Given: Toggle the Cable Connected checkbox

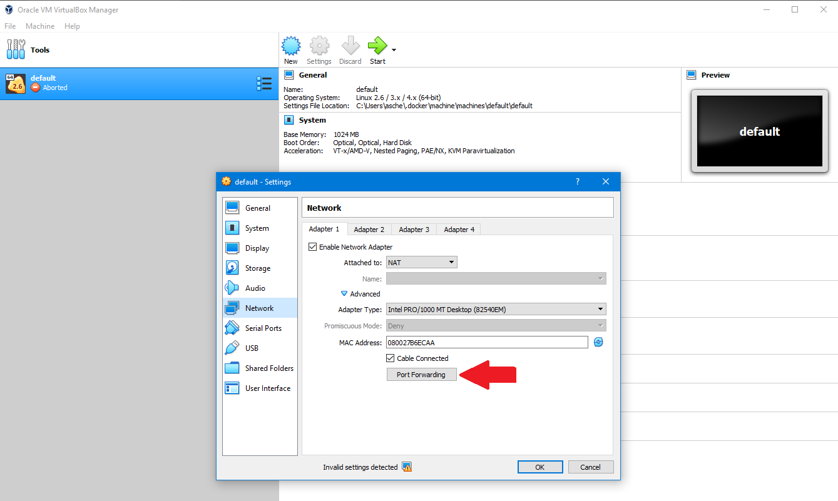Looking at the screenshot, I should coord(391,358).
